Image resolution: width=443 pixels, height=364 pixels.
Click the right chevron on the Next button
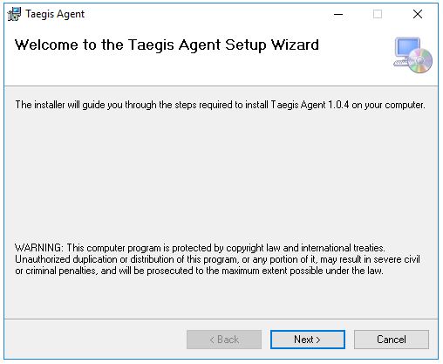tap(318, 340)
